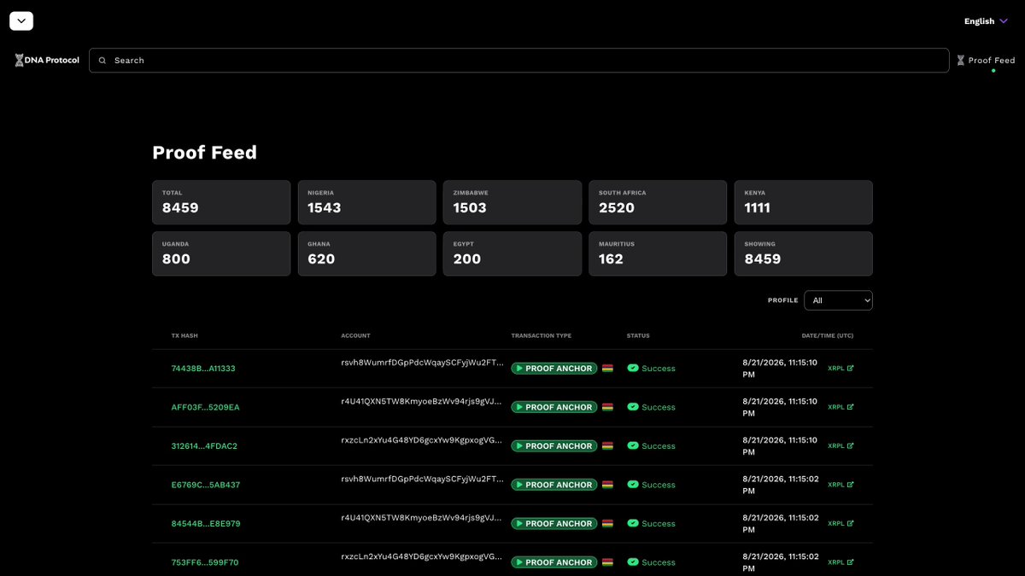
Task: Open transaction hash 74438B...A11333
Action: tap(203, 369)
